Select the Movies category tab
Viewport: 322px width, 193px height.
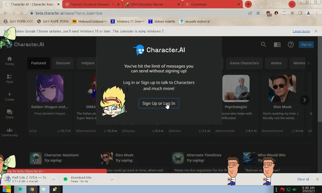pyautogui.click(x=299, y=63)
